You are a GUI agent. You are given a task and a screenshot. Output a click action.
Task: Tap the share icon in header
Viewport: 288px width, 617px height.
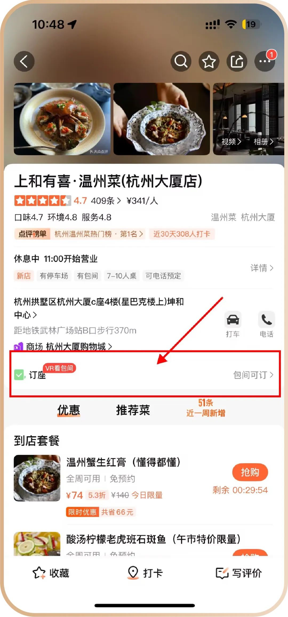tap(237, 61)
